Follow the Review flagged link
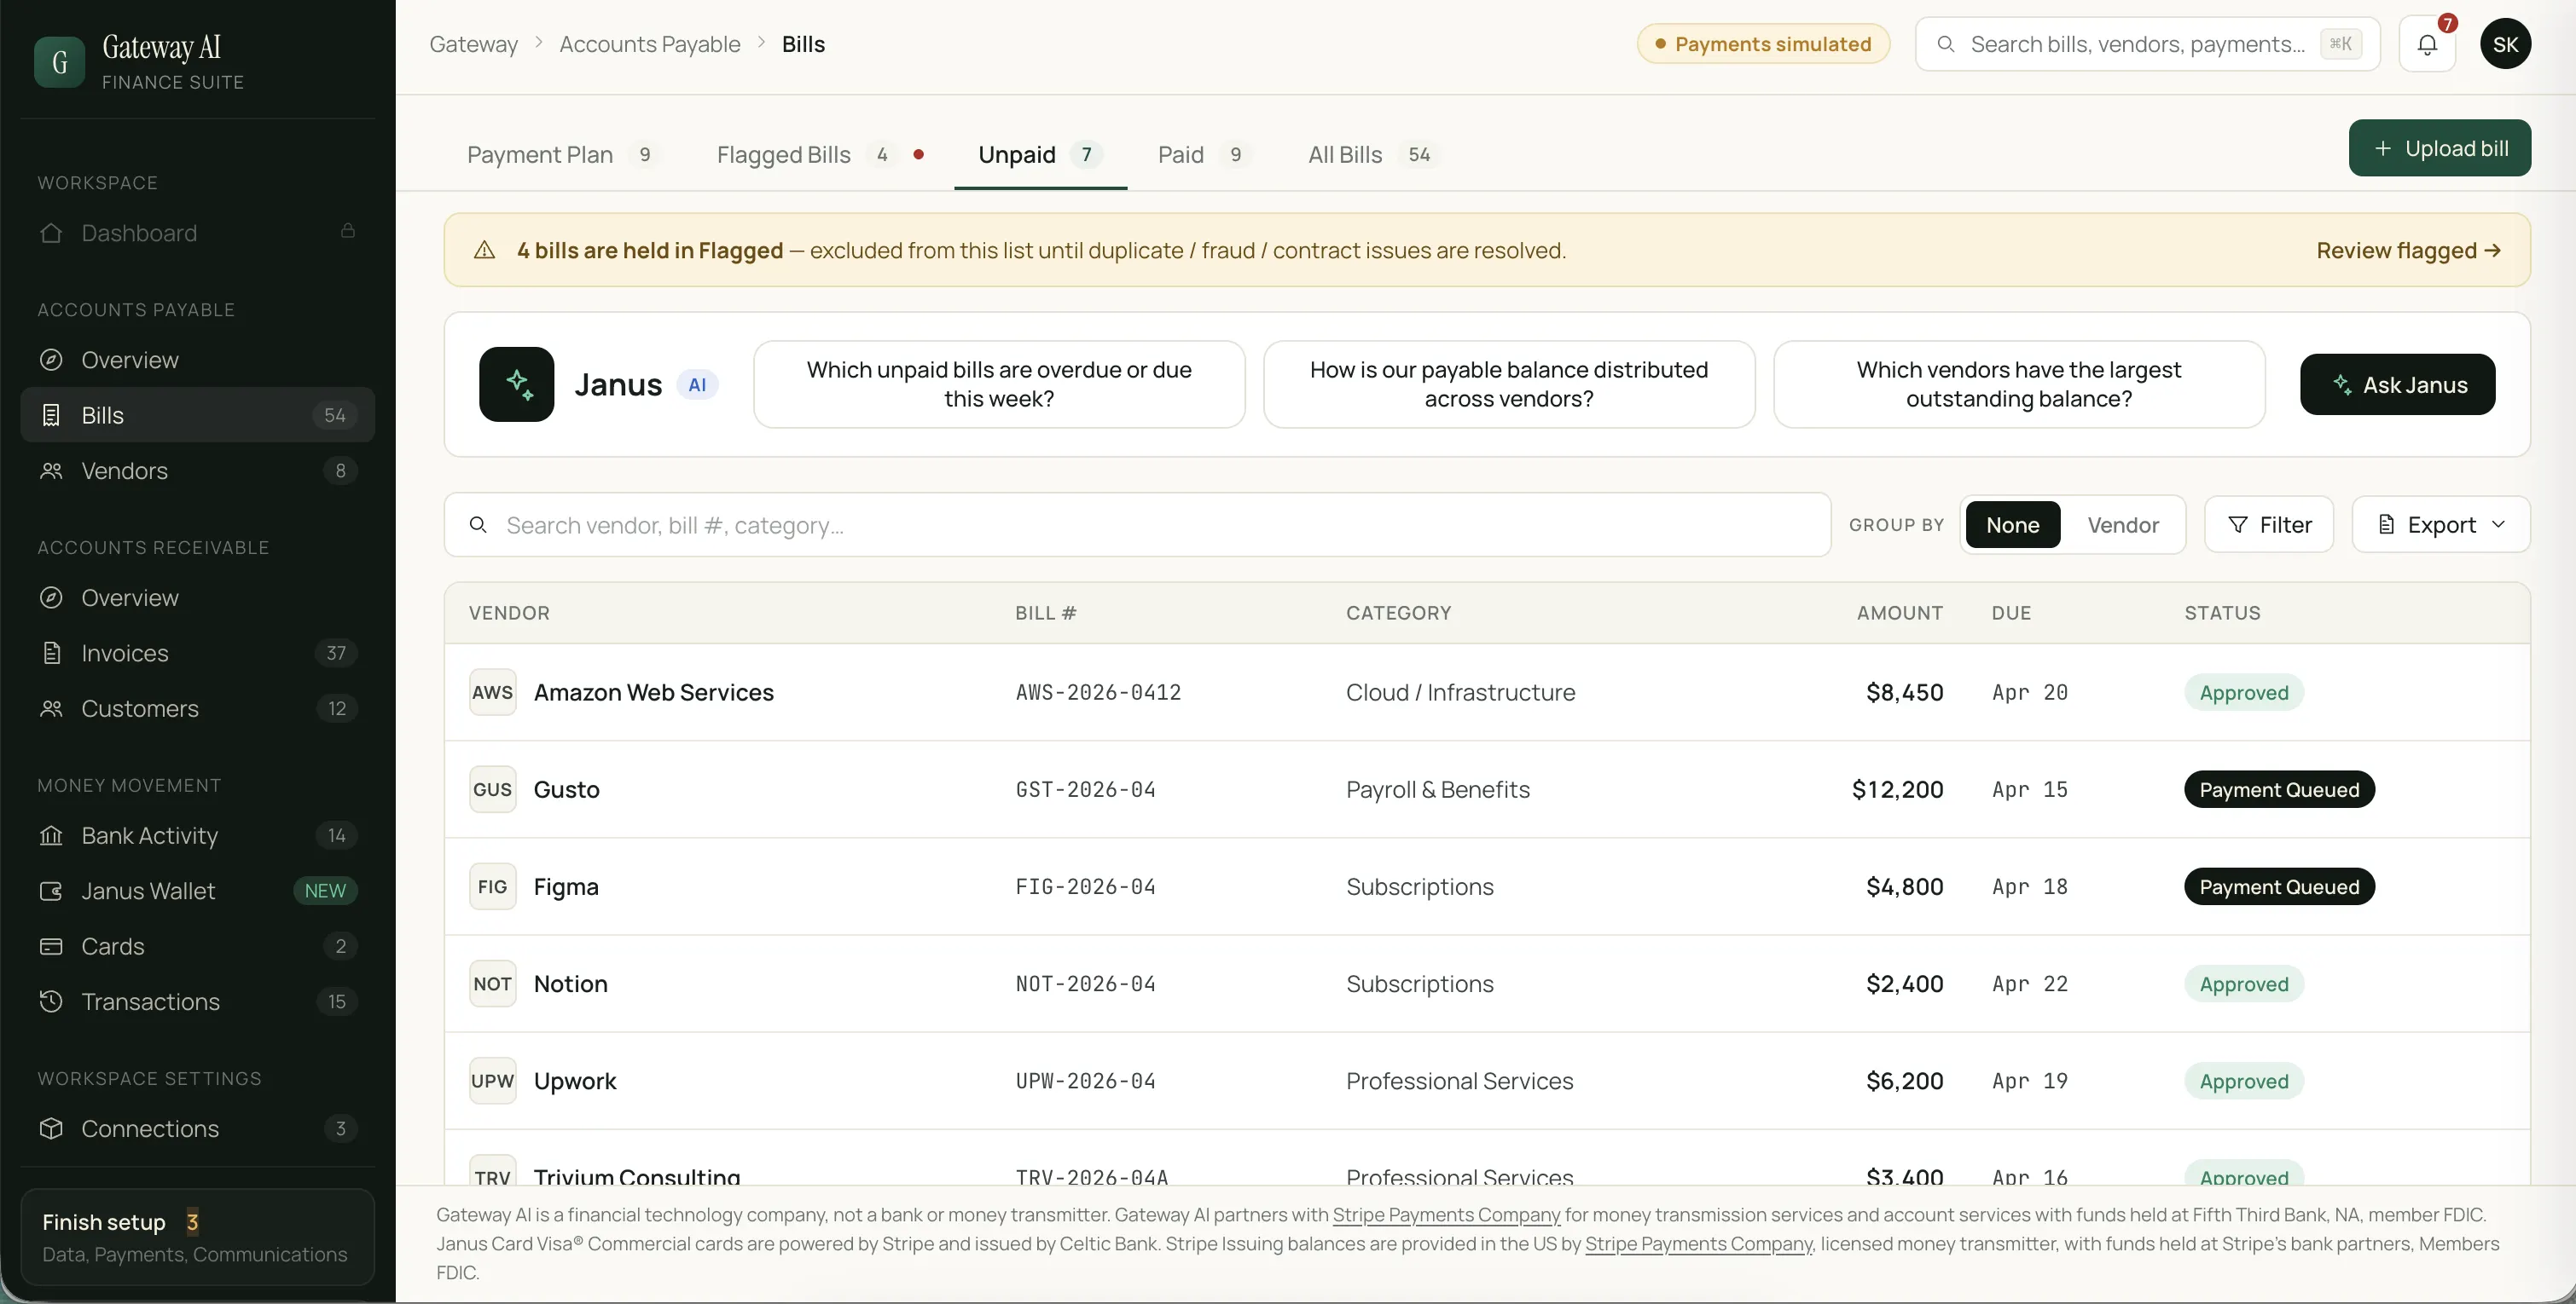The image size is (2576, 1304). (2408, 250)
